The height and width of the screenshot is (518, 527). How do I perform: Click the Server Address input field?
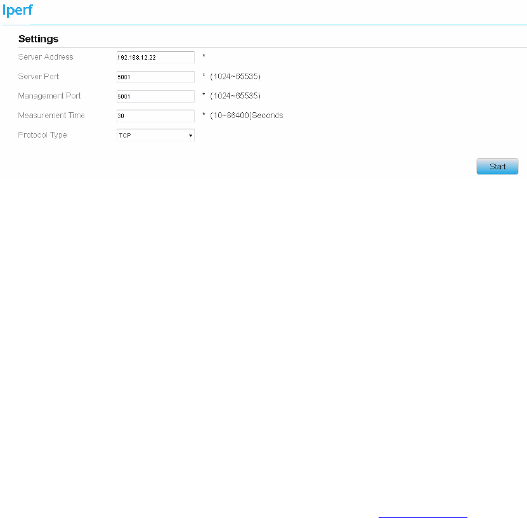(155, 58)
